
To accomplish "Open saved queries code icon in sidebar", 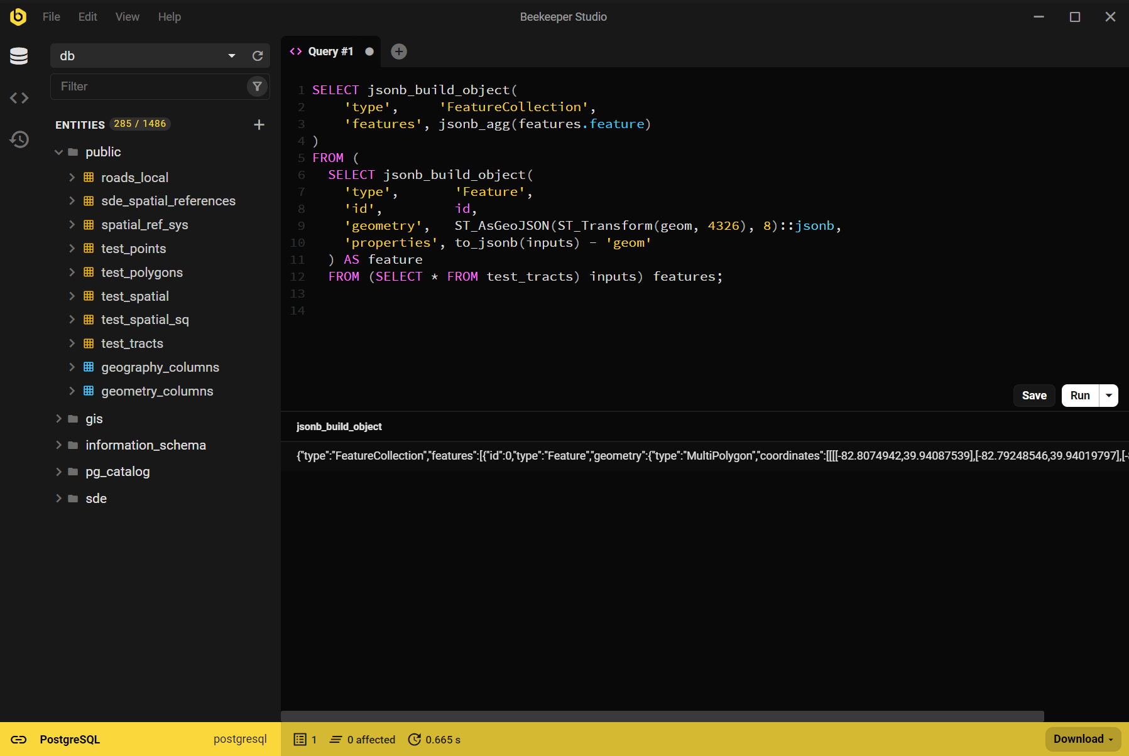I will tap(19, 98).
